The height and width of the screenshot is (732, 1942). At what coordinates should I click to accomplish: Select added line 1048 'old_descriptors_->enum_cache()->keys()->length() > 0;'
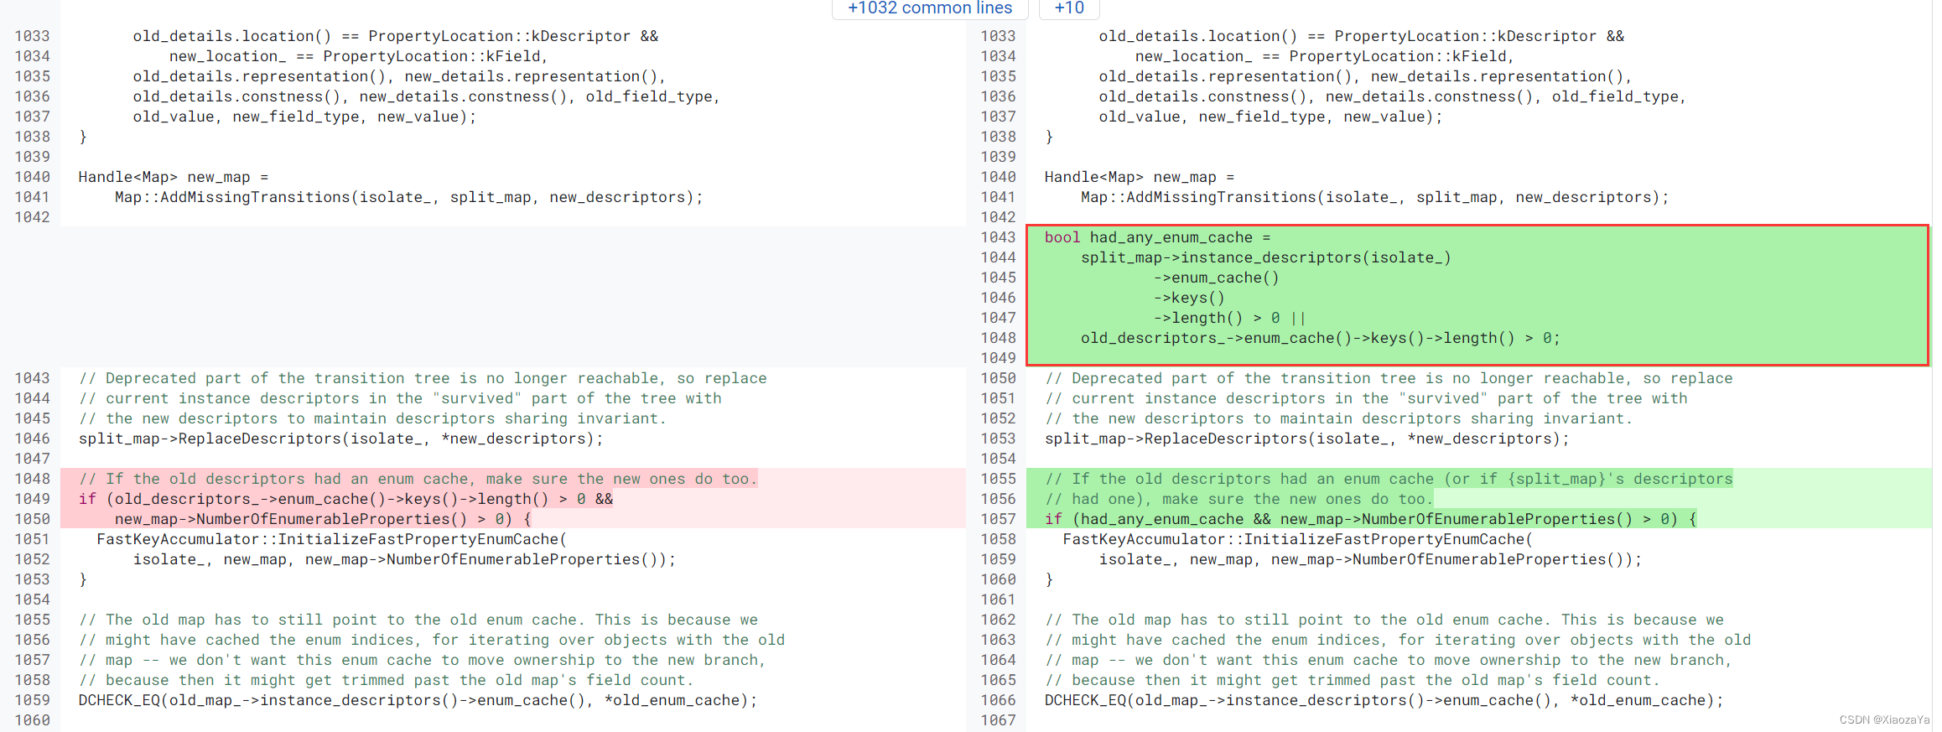point(1320,338)
